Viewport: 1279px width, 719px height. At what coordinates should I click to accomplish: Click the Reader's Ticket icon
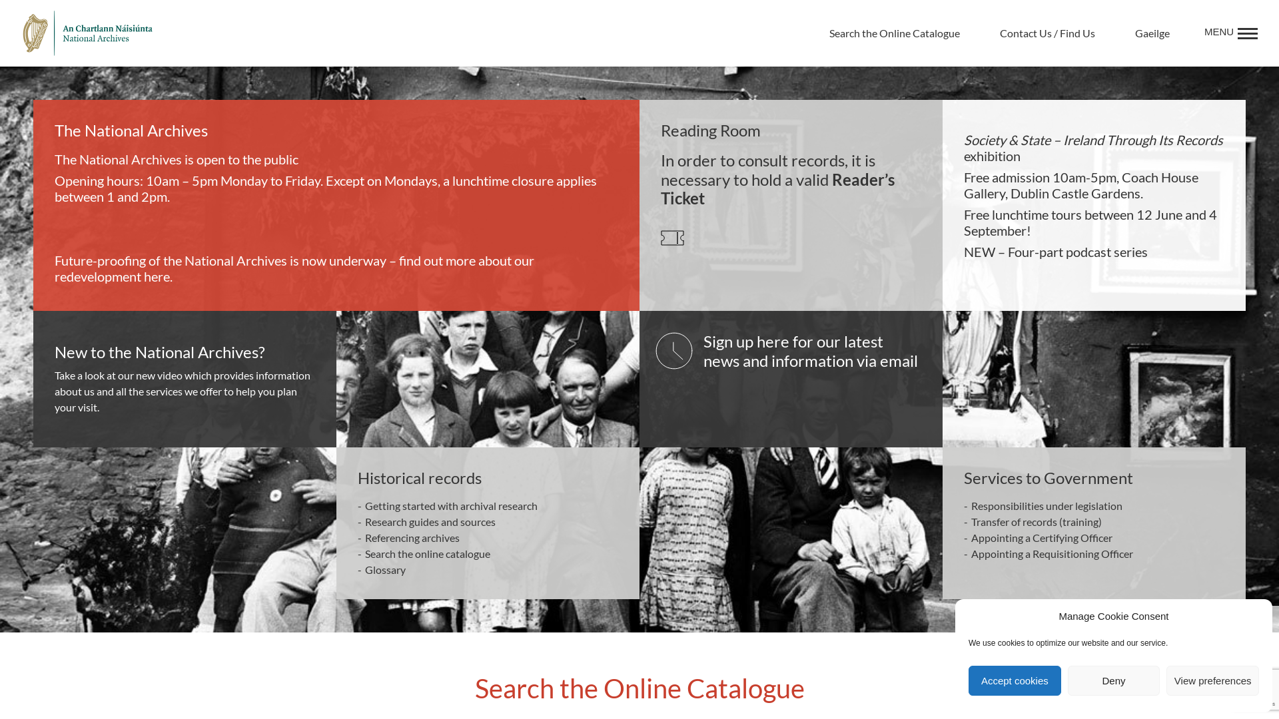pos(672,238)
